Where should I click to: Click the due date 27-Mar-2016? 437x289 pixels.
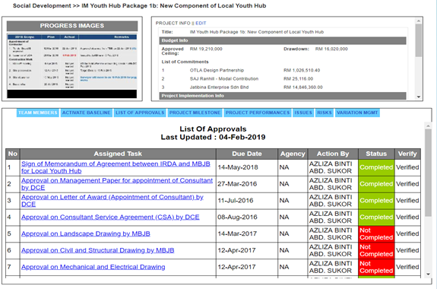[237, 184]
